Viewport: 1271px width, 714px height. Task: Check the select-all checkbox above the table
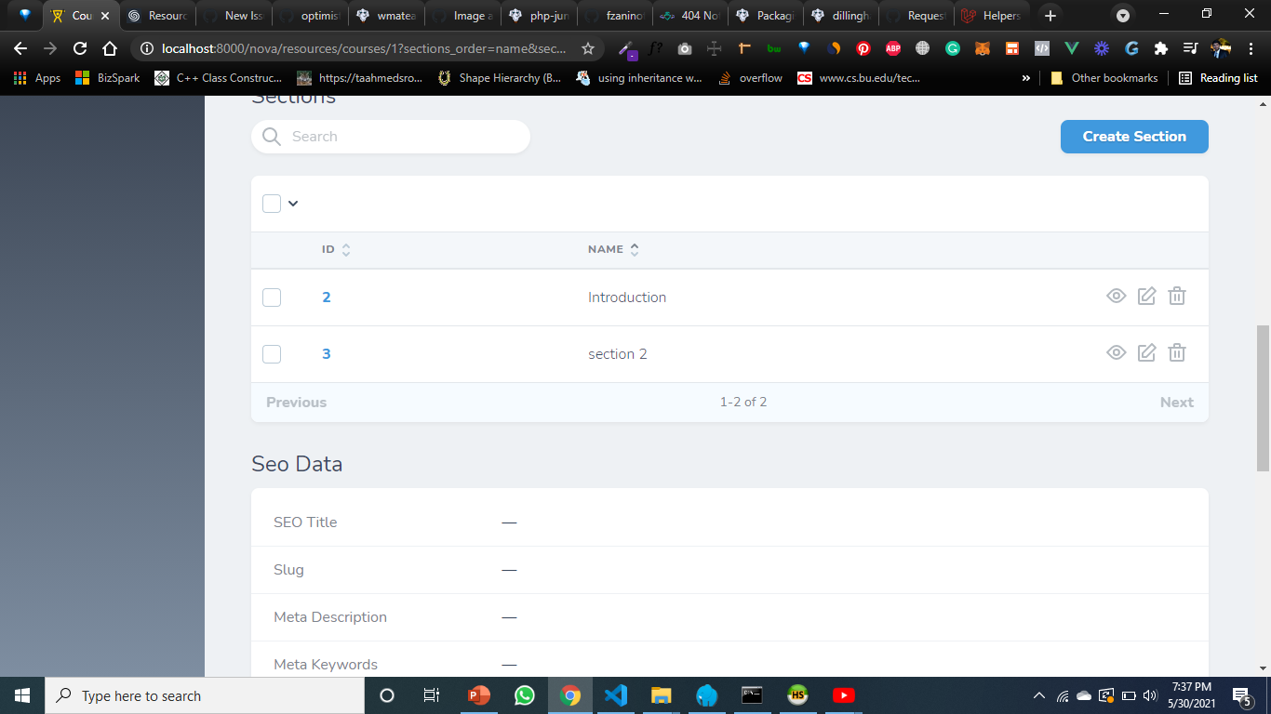[x=271, y=203]
